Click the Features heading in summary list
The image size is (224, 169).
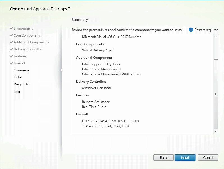tap(83, 95)
